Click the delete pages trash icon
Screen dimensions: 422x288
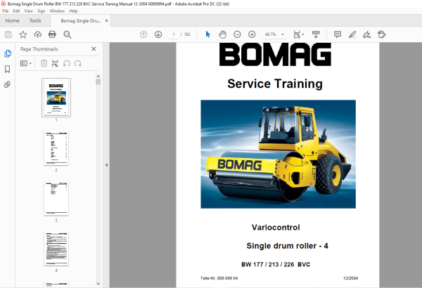[44, 63]
